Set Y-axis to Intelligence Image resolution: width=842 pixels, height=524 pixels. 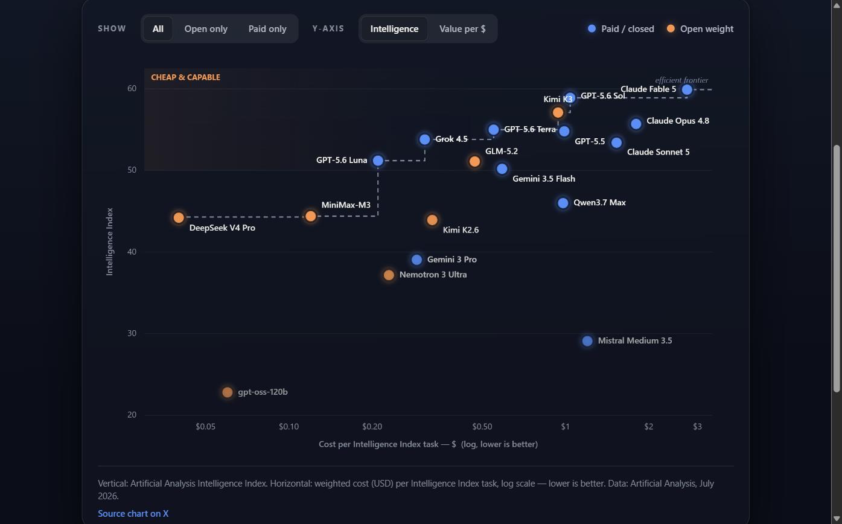[x=394, y=28]
